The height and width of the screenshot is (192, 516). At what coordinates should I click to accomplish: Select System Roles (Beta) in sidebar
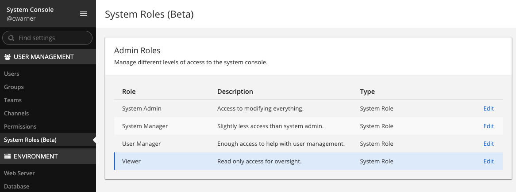point(30,140)
